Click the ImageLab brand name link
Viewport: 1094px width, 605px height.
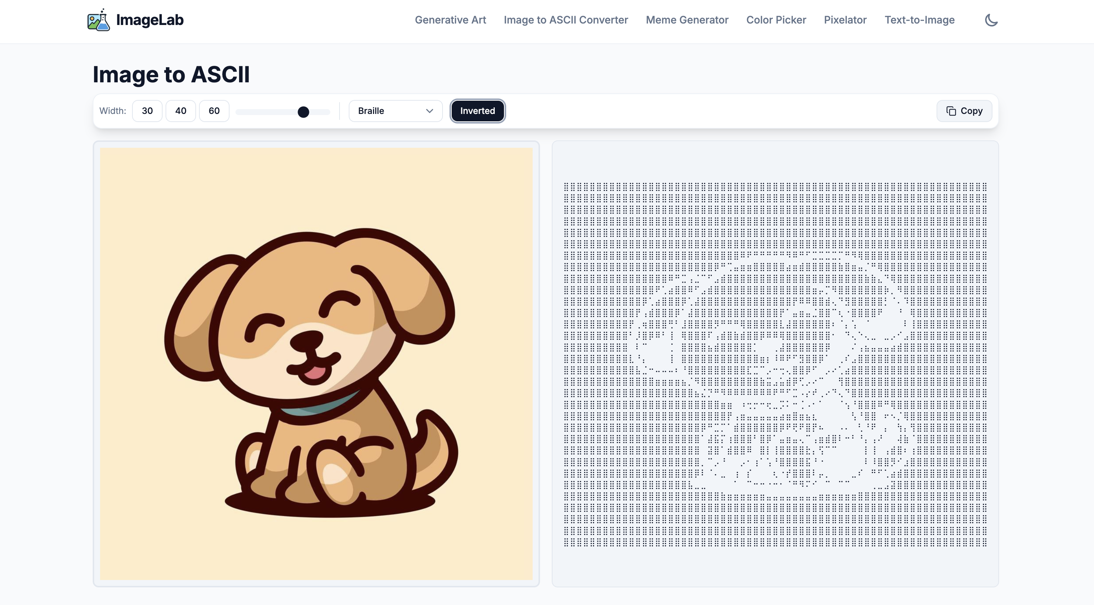(149, 20)
